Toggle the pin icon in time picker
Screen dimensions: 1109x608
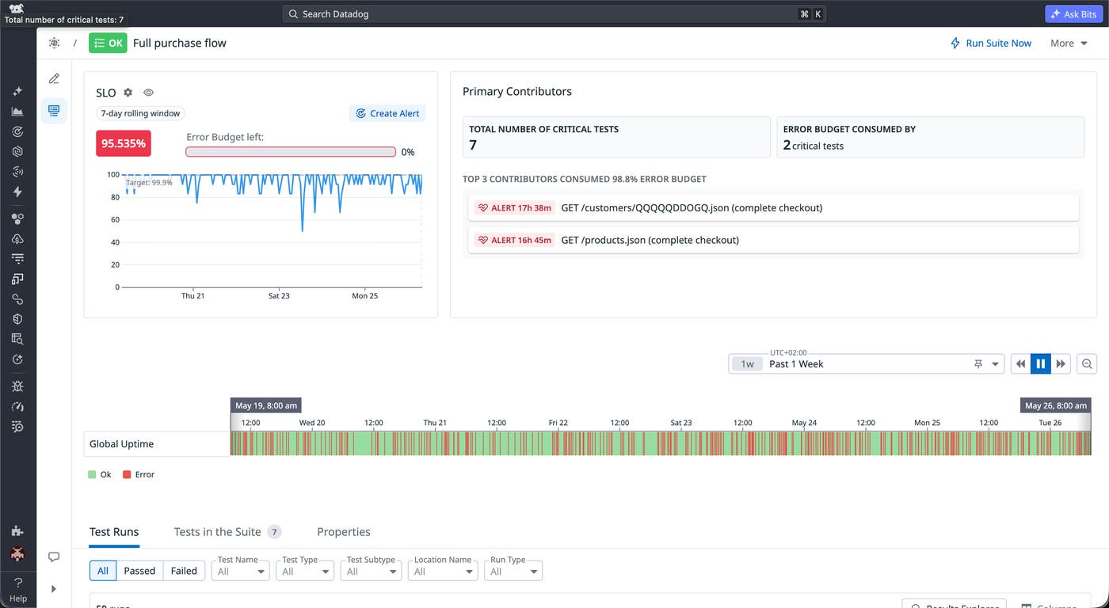click(978, 364)
